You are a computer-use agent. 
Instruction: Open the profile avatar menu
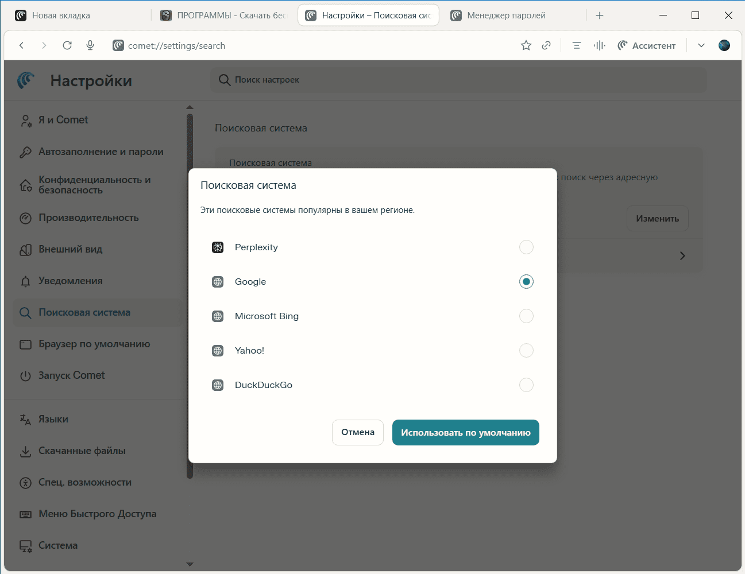[x=724, y=45]
